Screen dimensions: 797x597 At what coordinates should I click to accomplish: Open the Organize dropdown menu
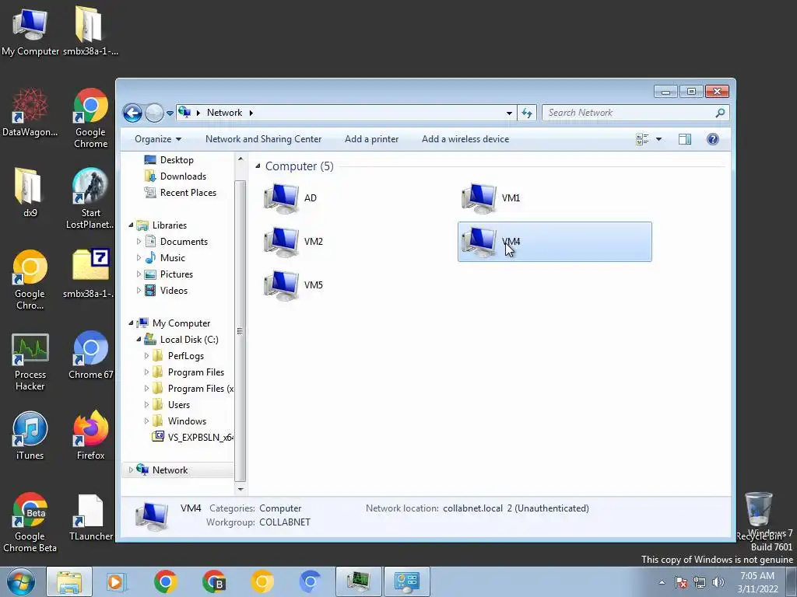click(157, 139)
